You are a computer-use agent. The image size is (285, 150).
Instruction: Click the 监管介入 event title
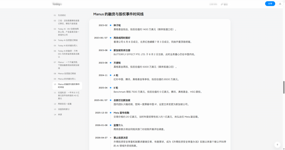coord(118,125)
